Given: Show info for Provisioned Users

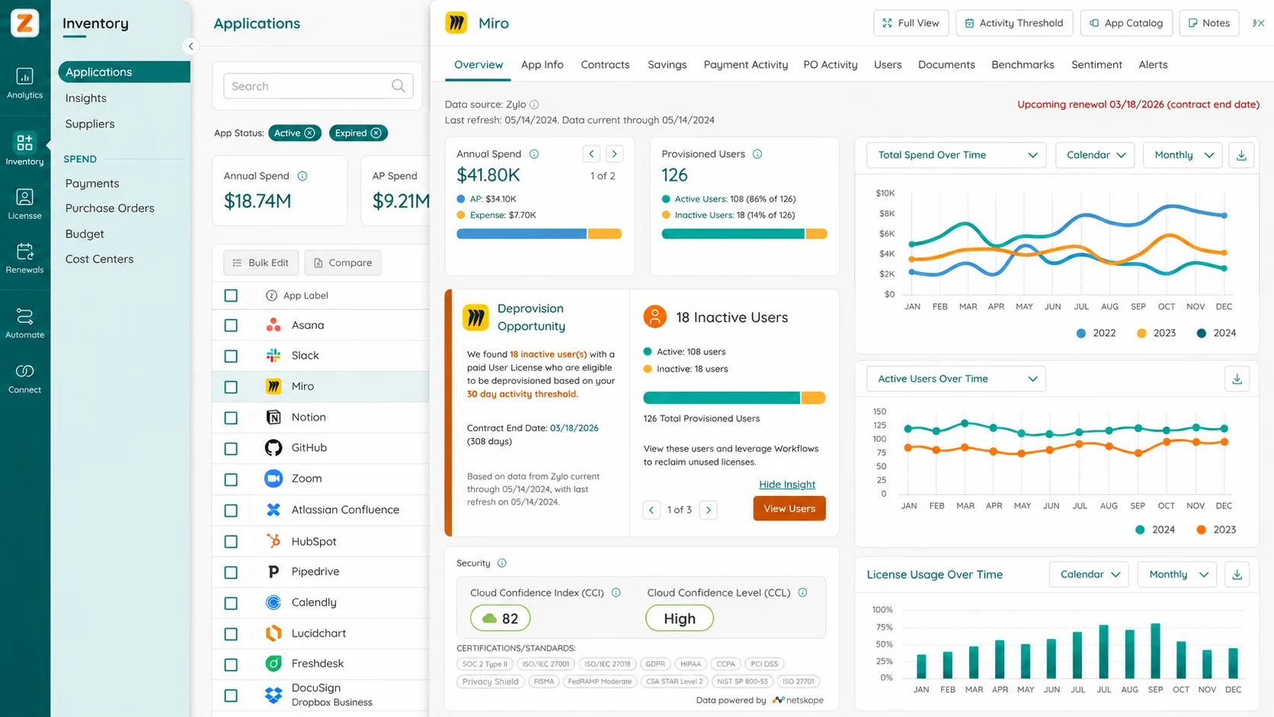Looking at the screenshot, I should click(757, 154).
